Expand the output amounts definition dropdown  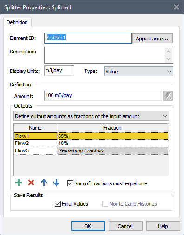coord(91,116)
